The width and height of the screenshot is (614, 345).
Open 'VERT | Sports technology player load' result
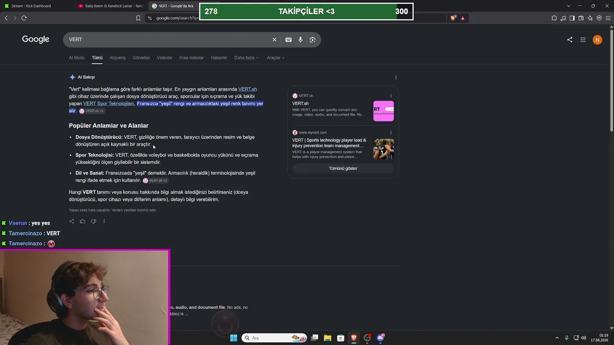point(329,143)
